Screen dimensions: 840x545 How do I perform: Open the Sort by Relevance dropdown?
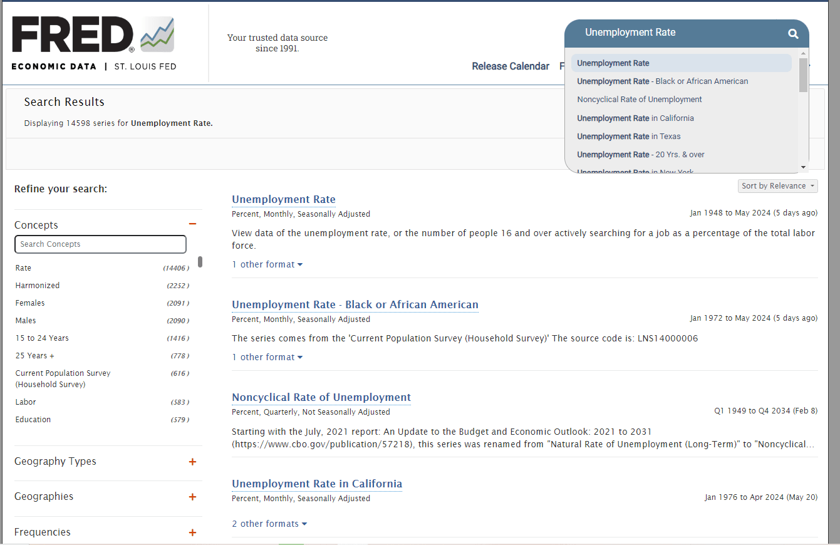(777, 186)
